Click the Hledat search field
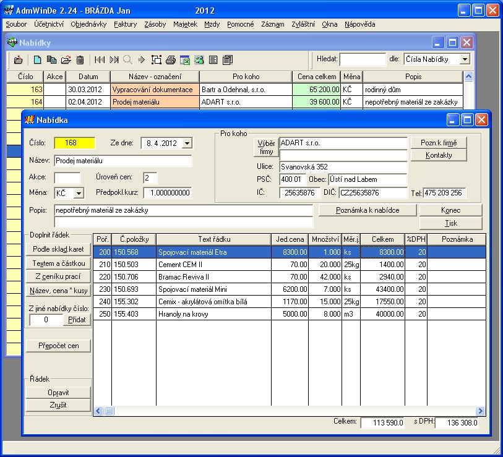The height and width of the screenshot is (457, 503). 363,59
